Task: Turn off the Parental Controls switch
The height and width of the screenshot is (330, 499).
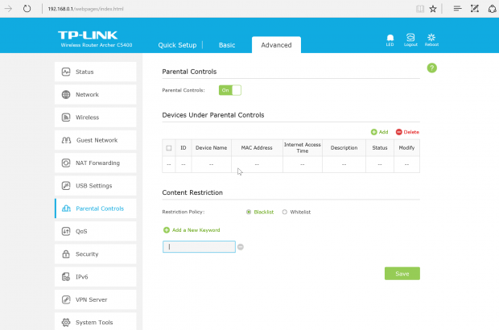Action: pos(230,90)
